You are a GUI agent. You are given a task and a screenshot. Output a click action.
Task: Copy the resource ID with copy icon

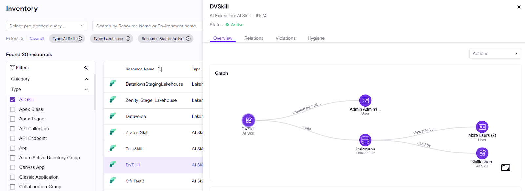[264, 16]
